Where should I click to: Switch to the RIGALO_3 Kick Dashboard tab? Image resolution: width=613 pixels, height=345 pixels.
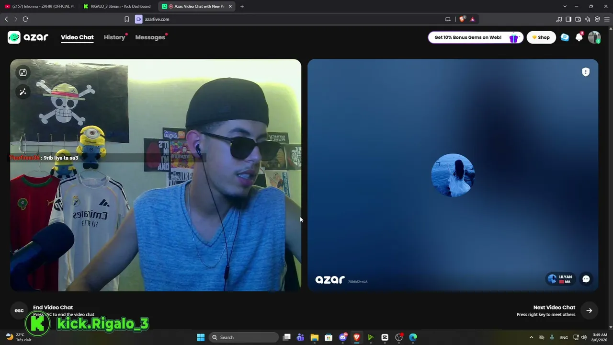tap(118, 6)
